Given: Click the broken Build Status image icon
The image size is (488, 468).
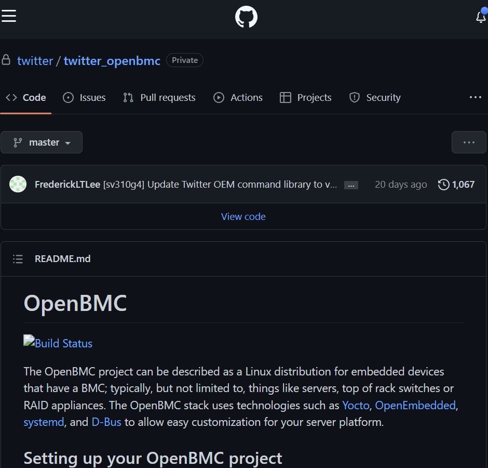Looking at the screenshot, I should coord(29,341).
